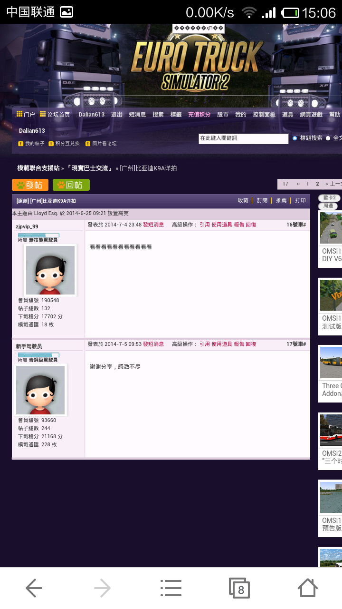Image resolution: width=342 pixels, height=609 pixels.
Task: Click Euro Truck Simulator 2 banner logo
Action: click(x=197, y=65)
